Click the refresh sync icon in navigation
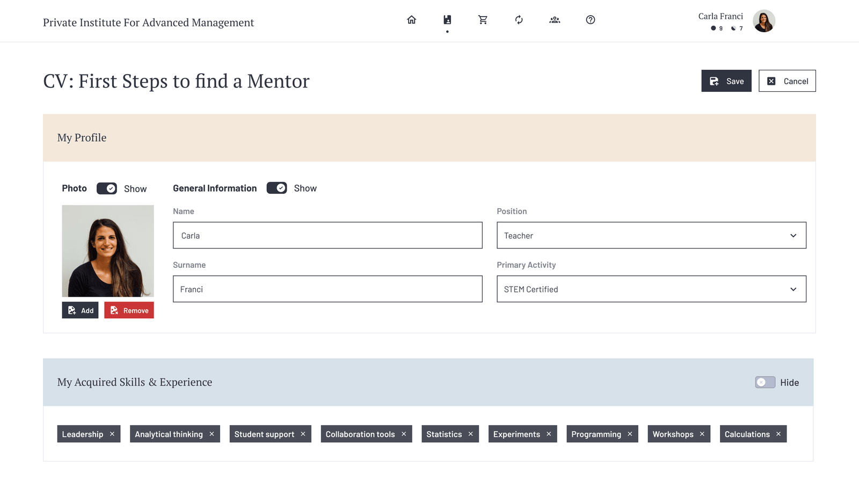The width and height of the screenshot is (859, 483). point(519,20)
